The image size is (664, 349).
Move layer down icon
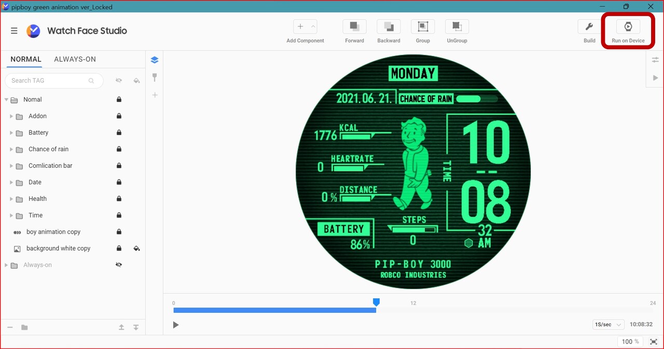coord(136,327)
